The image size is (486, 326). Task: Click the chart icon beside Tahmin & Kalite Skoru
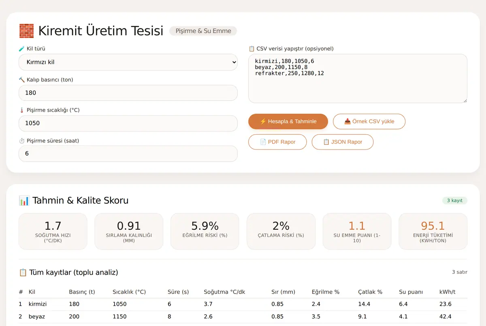(x=24, y=200)
